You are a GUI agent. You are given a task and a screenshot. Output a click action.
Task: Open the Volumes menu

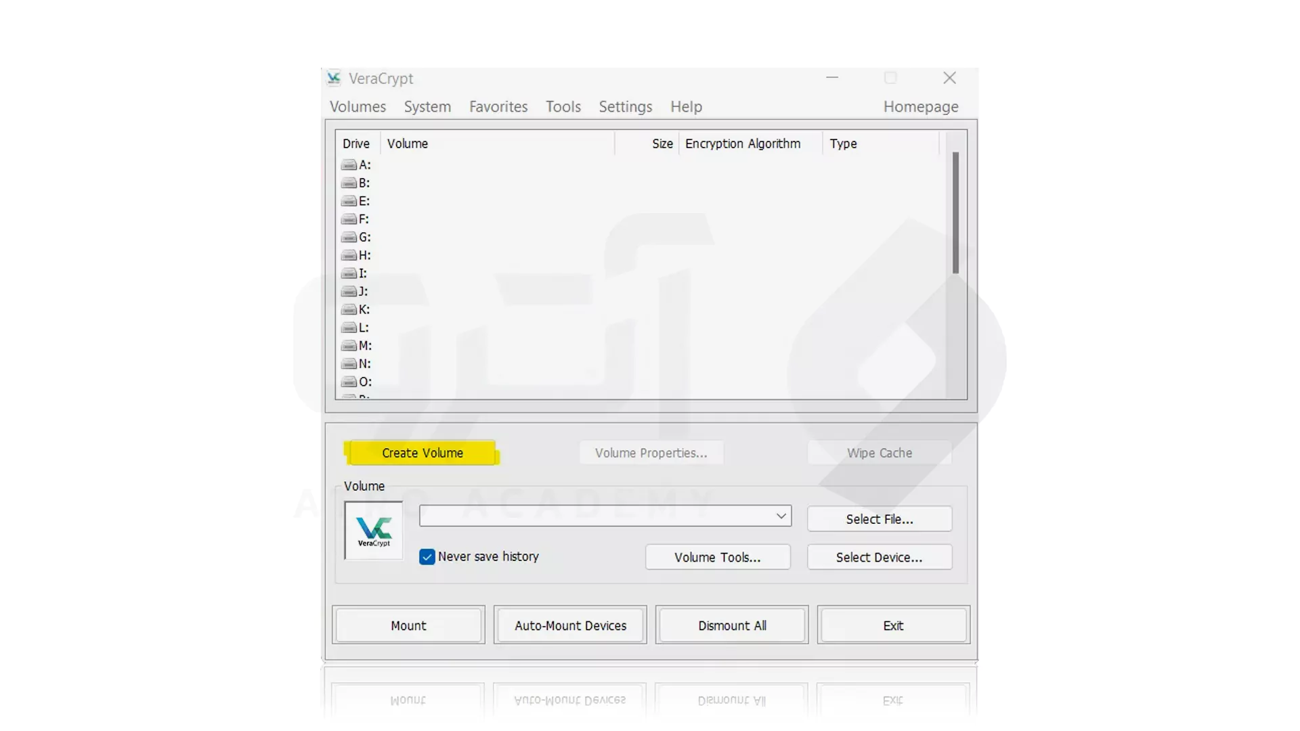(x=357, y=107)
